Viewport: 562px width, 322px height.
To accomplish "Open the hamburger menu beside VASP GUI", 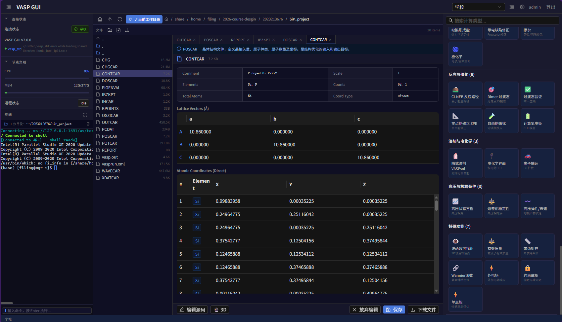I will pos(9,7).
